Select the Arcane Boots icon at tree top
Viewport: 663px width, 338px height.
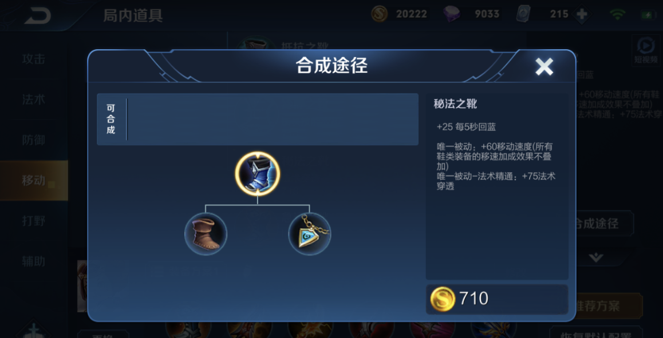coord(258,174)
